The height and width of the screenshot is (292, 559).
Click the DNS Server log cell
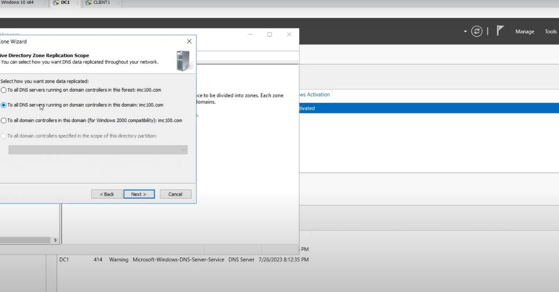tap(241, 259)
